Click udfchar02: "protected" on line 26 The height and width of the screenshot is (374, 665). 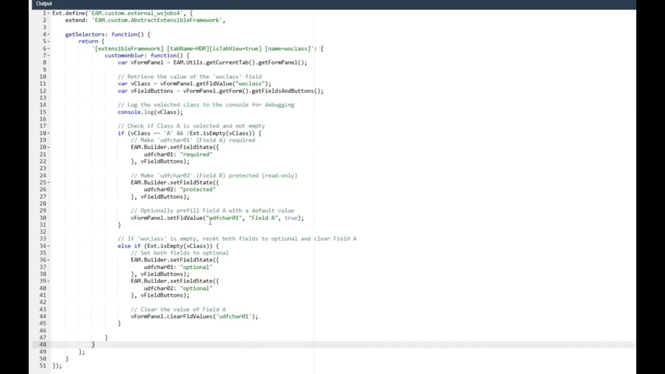click(x=180, y=190)
